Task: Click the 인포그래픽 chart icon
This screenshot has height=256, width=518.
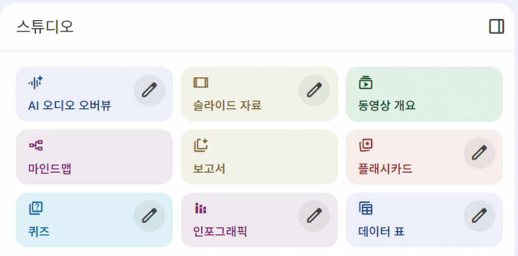Action: click(x=200, y=209)
